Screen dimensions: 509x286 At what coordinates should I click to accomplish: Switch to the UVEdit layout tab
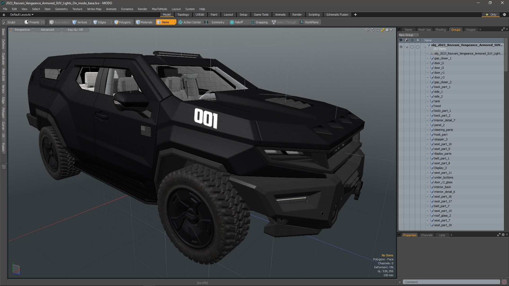click(x=200, y=15)
